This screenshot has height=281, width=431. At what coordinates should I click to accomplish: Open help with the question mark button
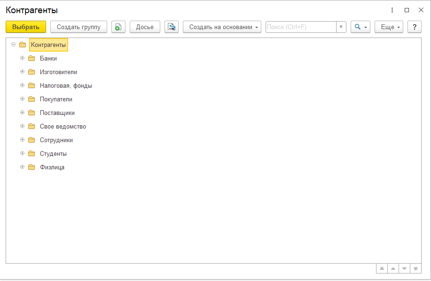tap(415, 27)
